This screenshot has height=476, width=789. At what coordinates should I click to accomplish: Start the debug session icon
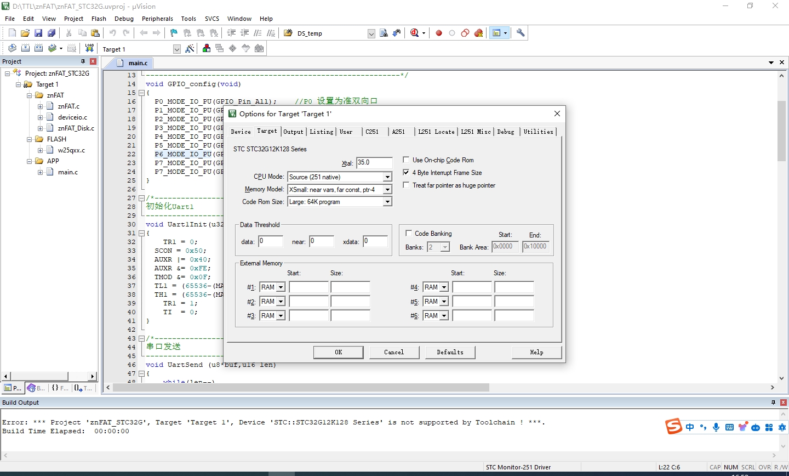point(415,33)
